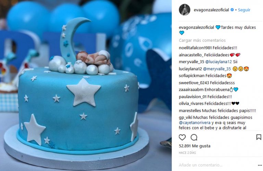Visit sofiapickman commenter profile
The image size is (263, 171).
pos(191,76)
